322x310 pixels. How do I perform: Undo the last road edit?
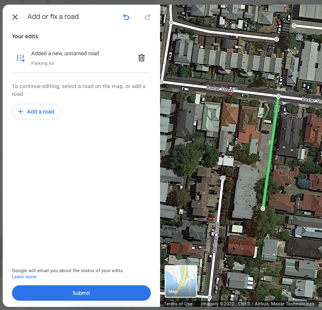click(126, 17)
